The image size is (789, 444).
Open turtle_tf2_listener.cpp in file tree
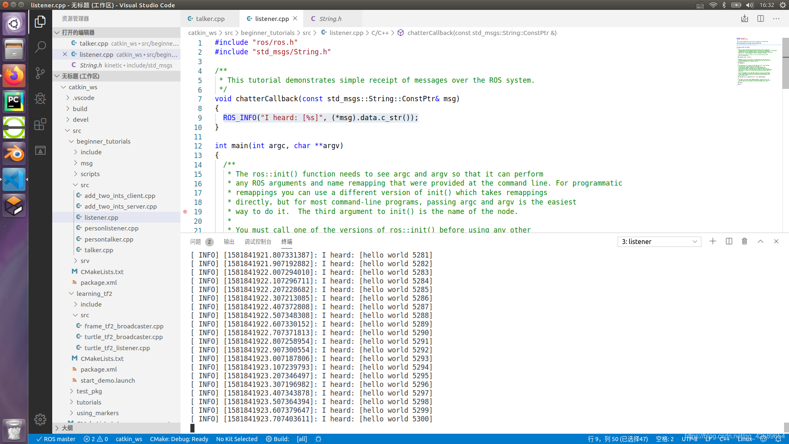[117, 348]
